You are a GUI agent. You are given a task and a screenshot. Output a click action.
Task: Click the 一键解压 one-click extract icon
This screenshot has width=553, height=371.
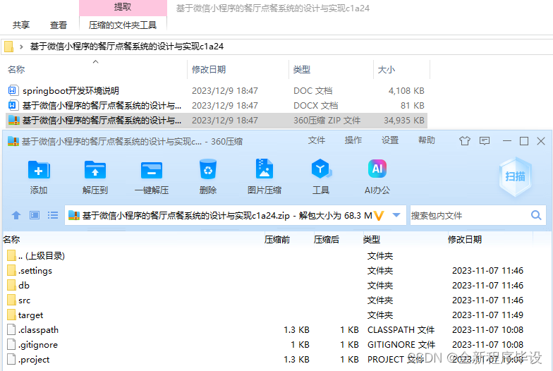click(x=151, y=171)
